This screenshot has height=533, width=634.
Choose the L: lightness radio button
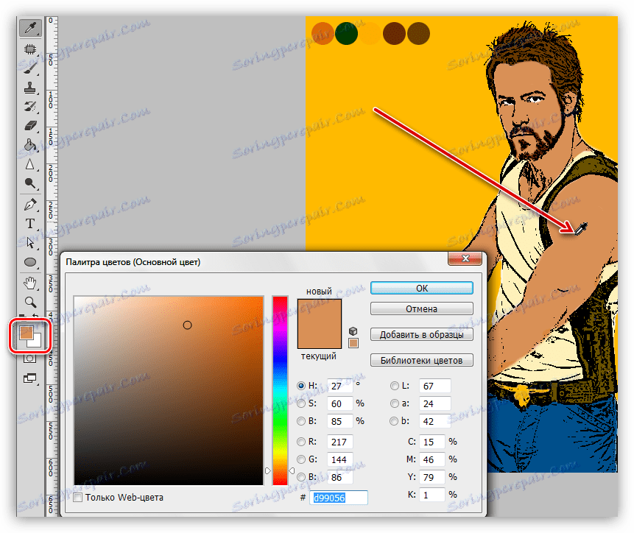[395, 386]
